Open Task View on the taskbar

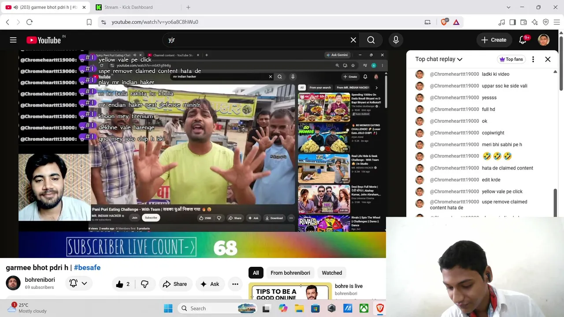tap(266, 308)
